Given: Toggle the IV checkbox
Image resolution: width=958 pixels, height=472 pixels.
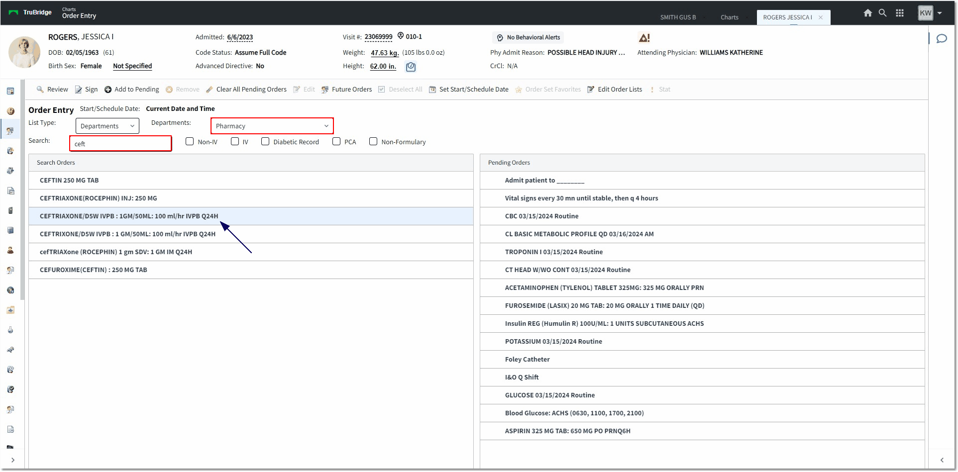Looking at the screenshot, I should tap(235, 141).
